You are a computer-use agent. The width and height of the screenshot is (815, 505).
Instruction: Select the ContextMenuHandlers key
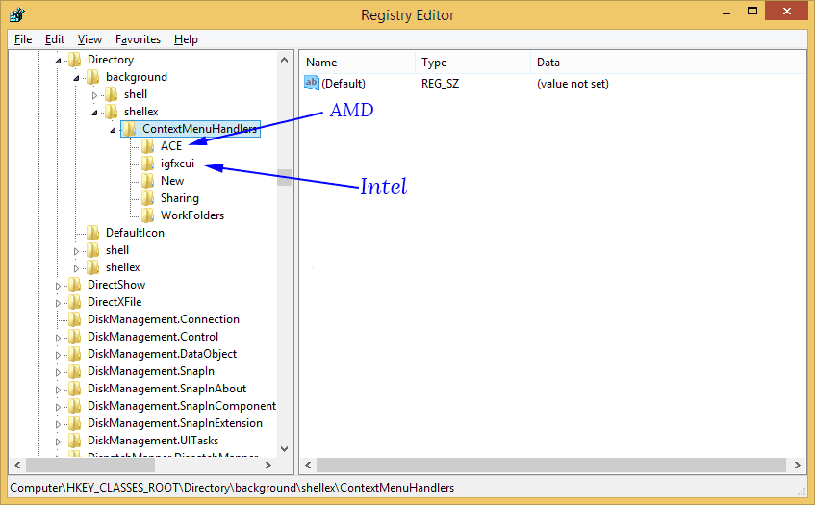(x=199, y=128)
